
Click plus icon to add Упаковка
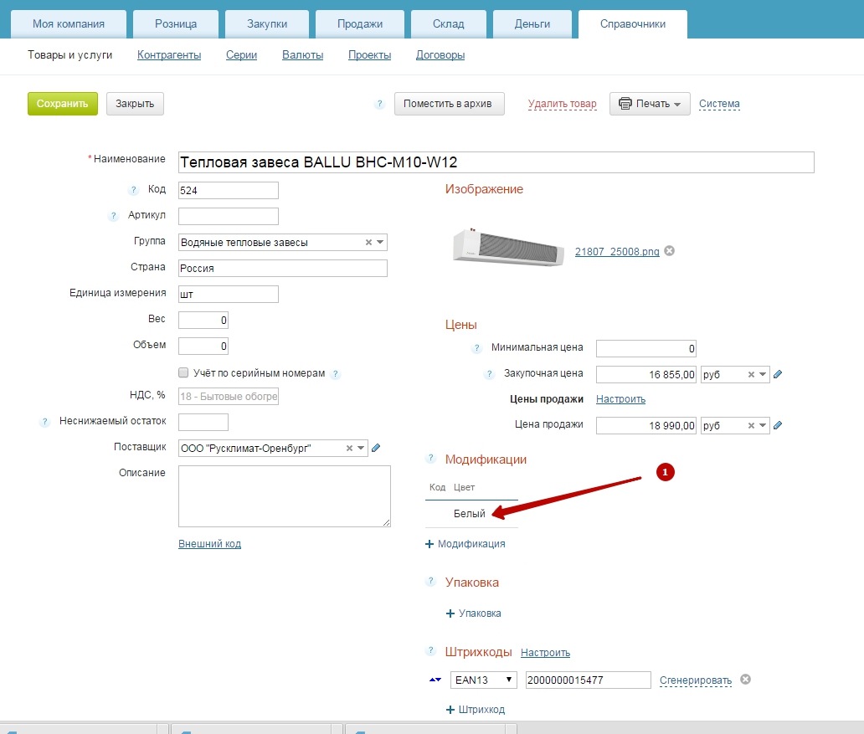[450, 613]
